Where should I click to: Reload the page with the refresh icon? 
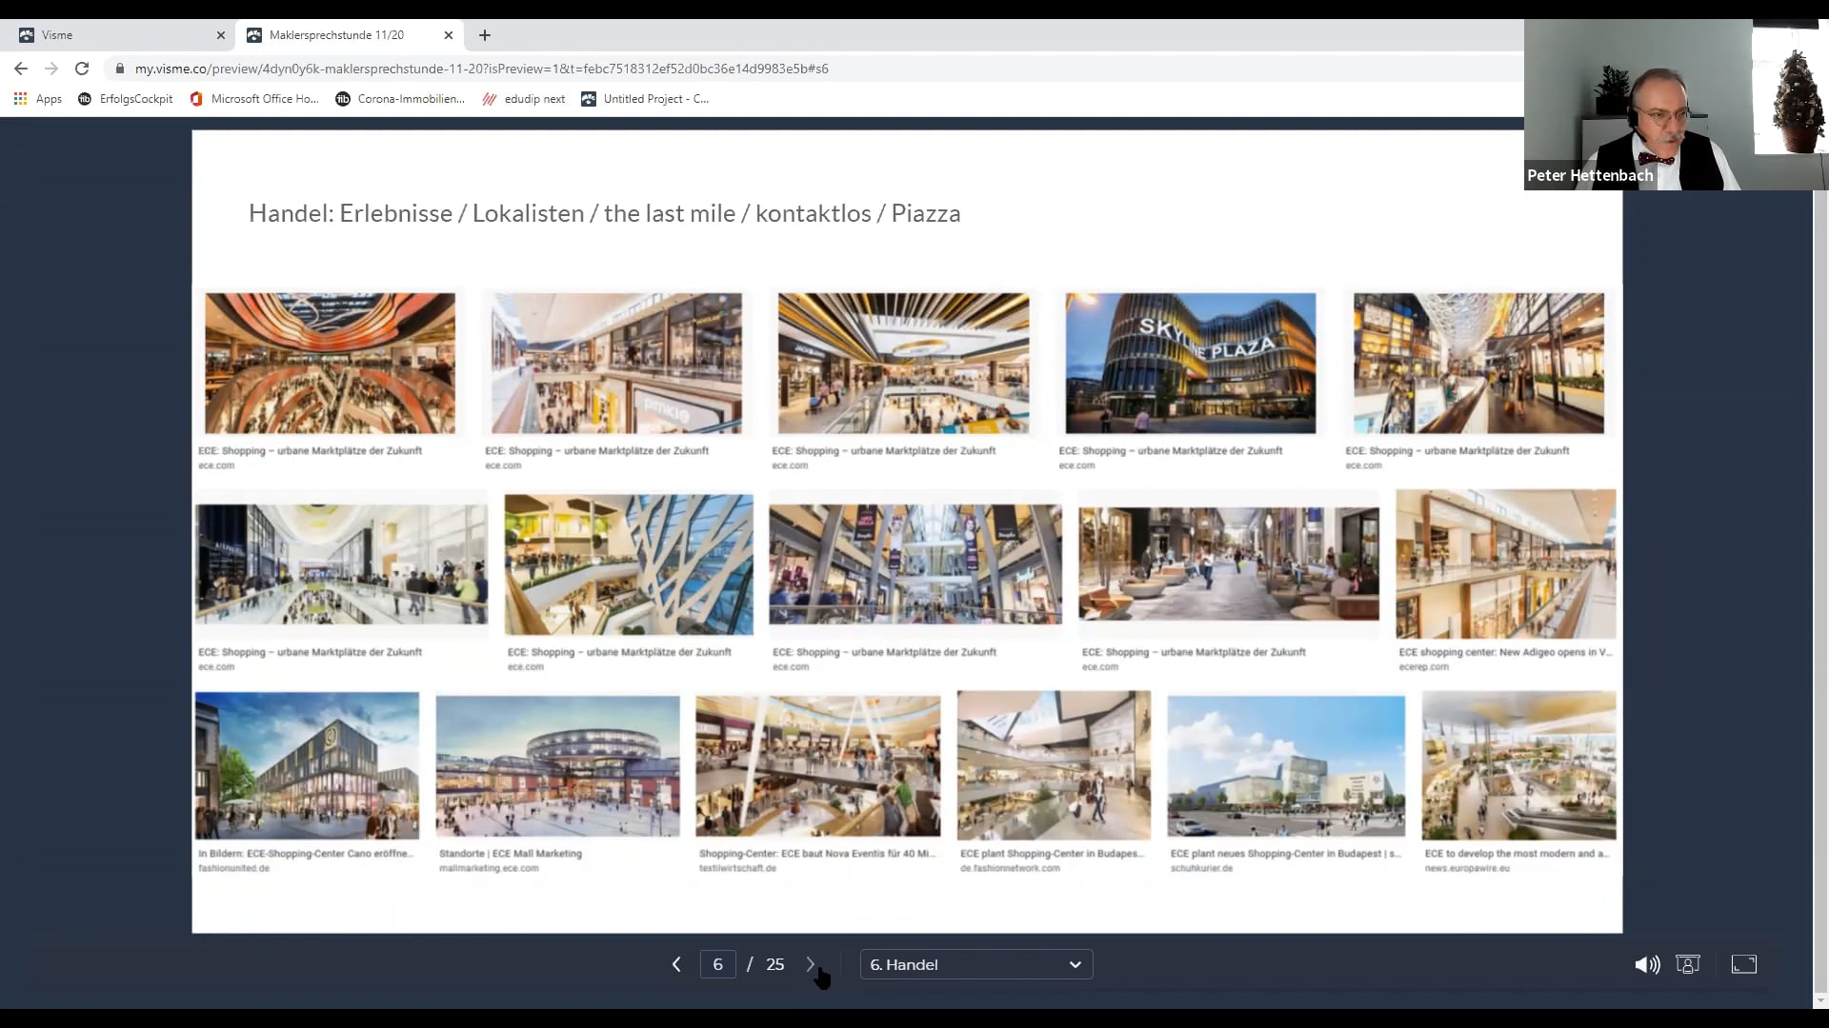tap(82, 69)
